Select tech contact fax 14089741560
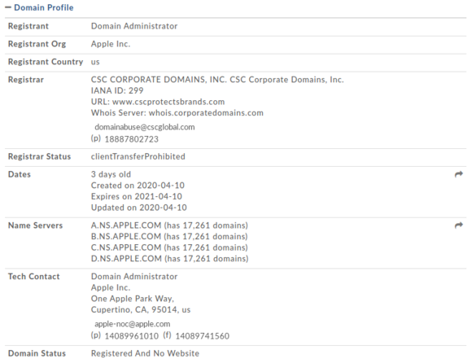 (203, 336)
